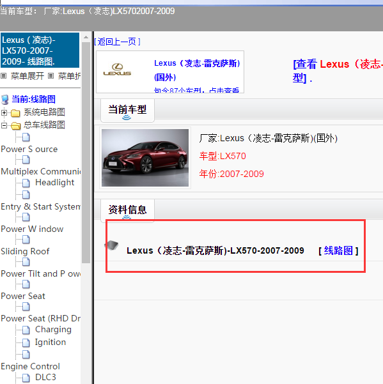Click the Ignition document icon
Screen dimensions: 383x384
click(x=26, y=342)
